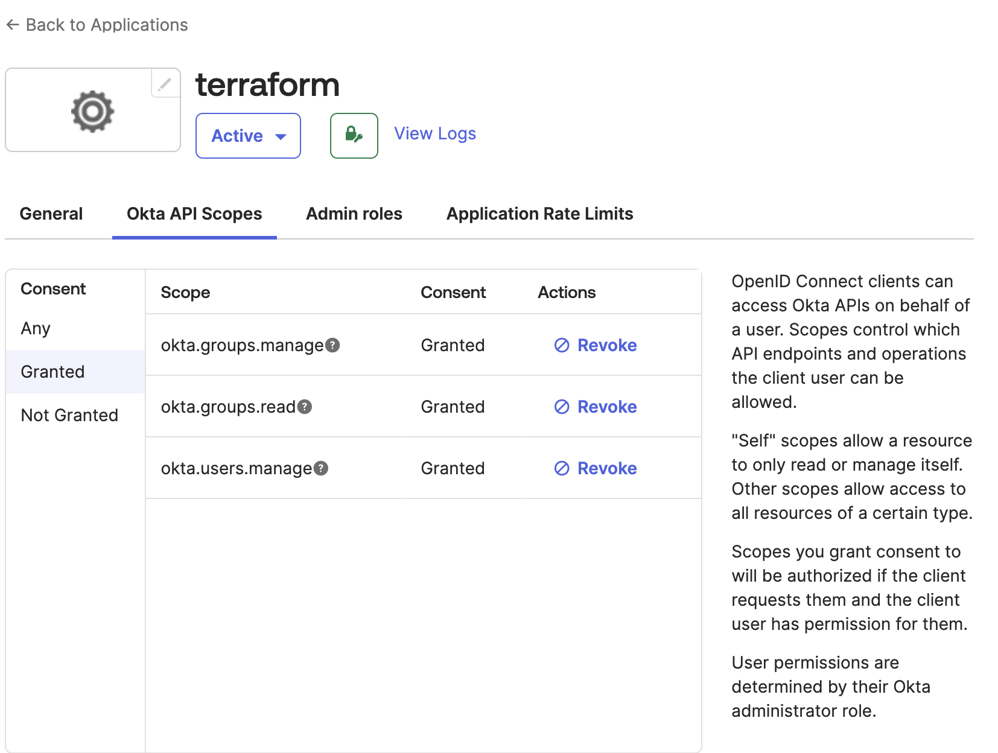Click the terraform application title

pyautogui.click(x=267, y=84)
